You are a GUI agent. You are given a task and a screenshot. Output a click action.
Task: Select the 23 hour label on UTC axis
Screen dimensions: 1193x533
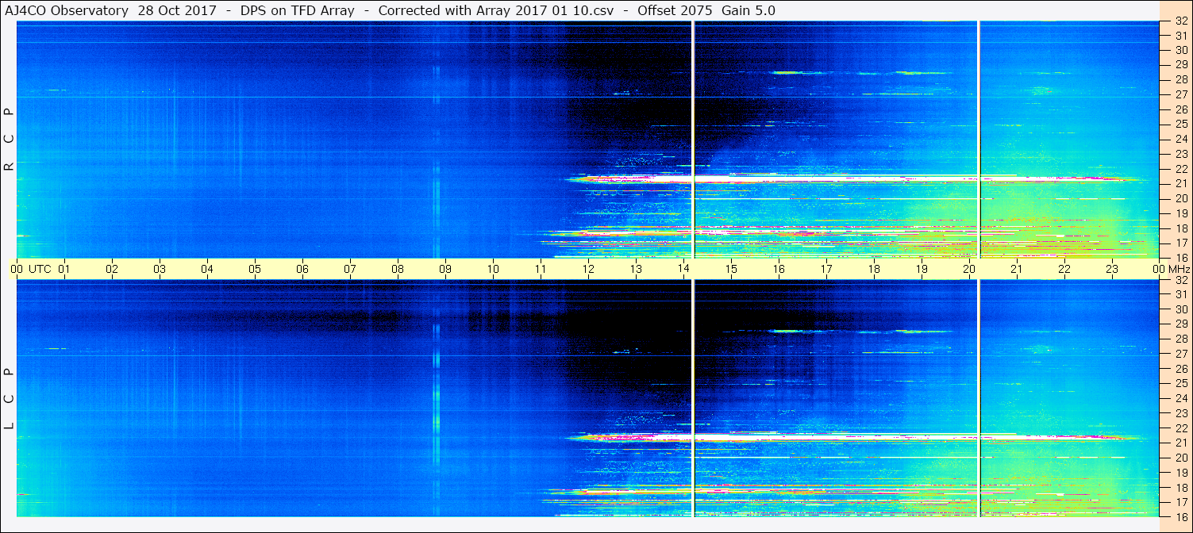coord(1112,269)
